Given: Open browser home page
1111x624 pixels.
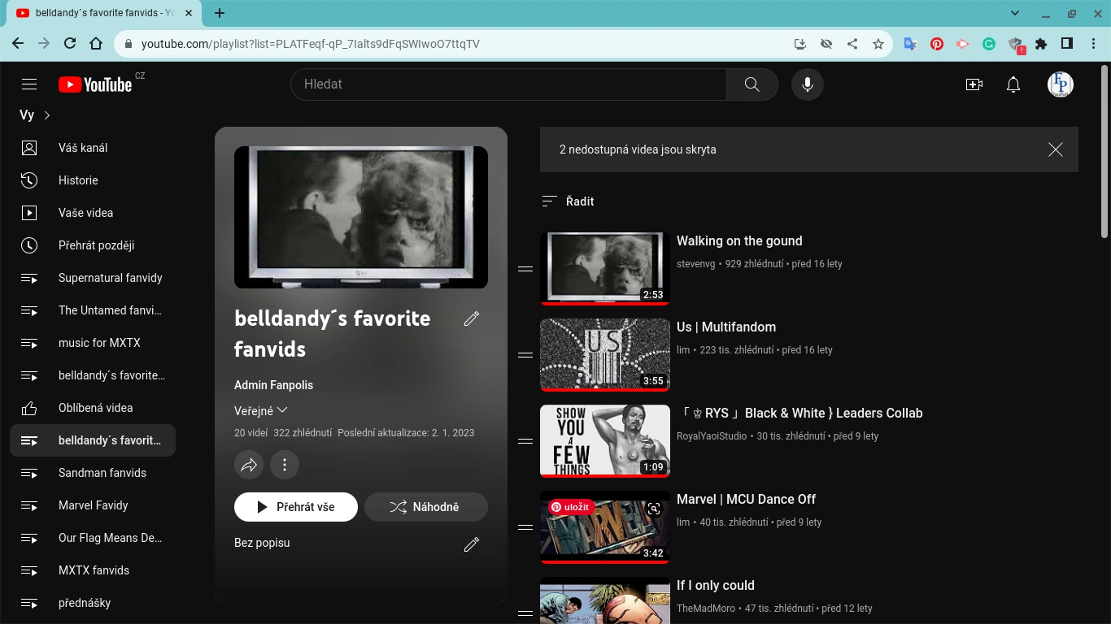Looking at the screenshot, I should pos(96,44).
